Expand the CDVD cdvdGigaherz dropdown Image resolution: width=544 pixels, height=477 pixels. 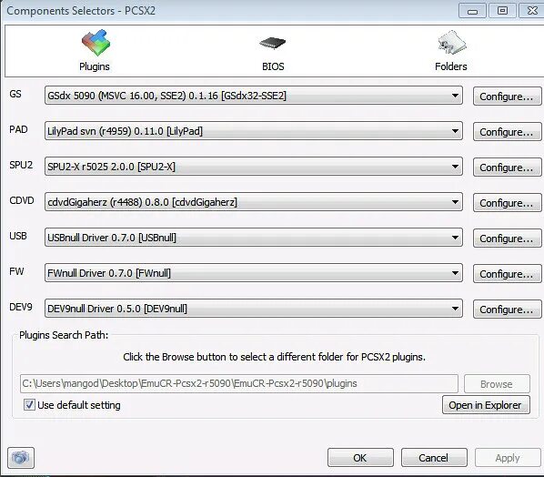click(x=253, y=202)
